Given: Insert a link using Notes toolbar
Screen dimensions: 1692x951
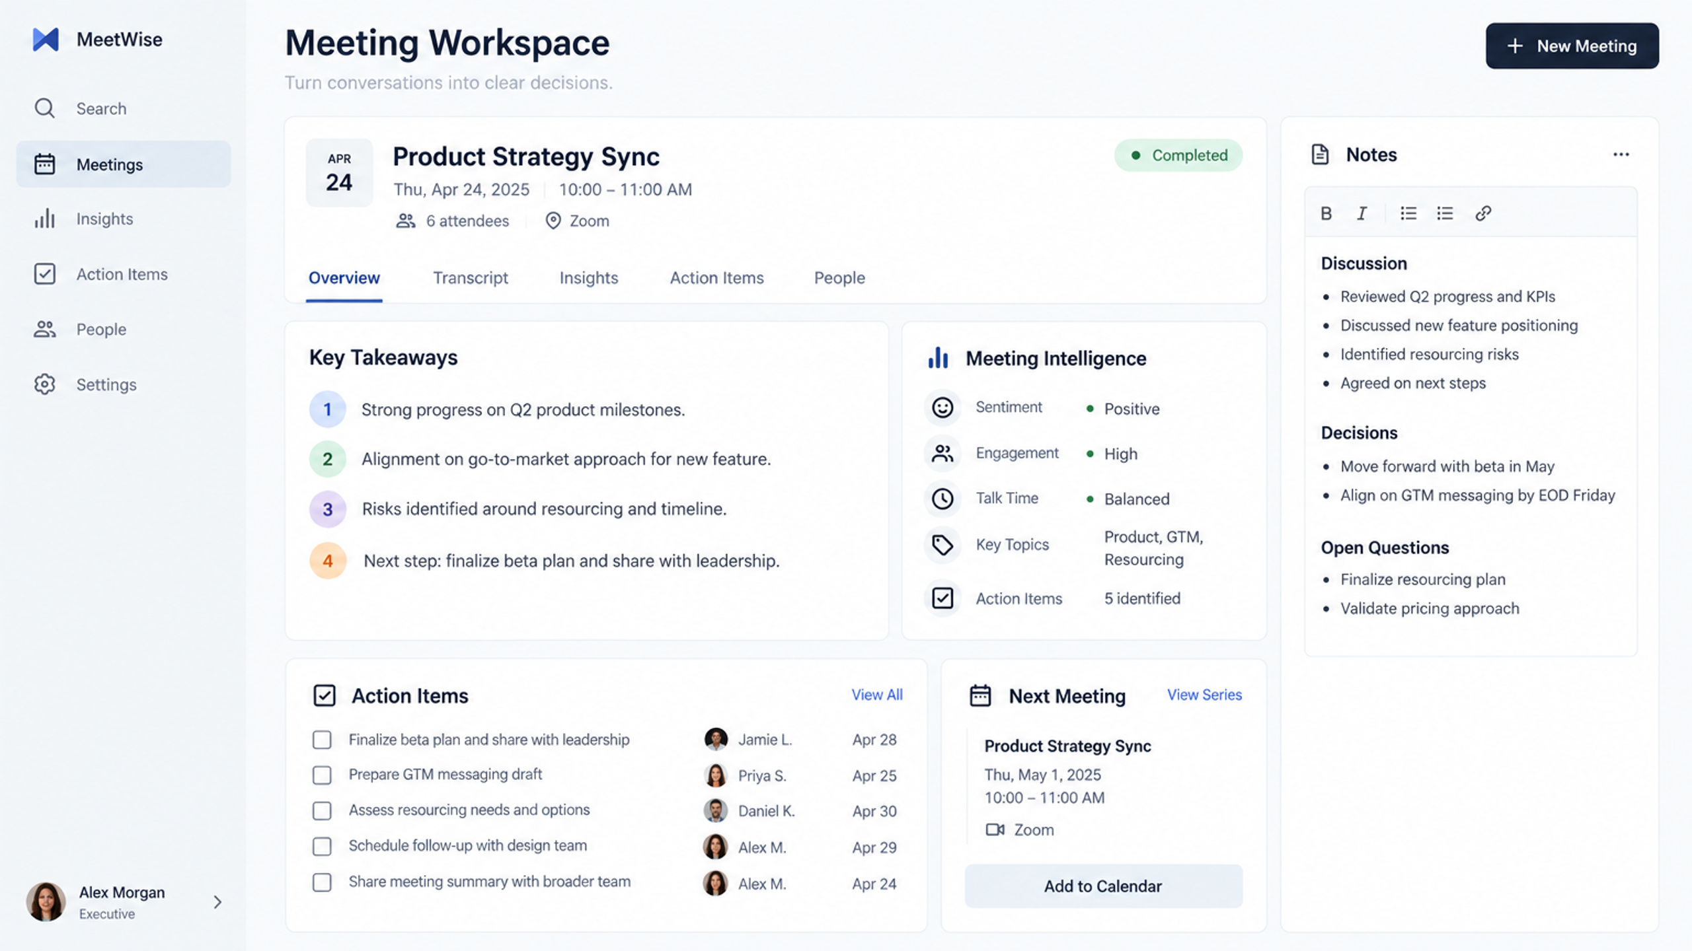Looking at the screenshot, I should click(1483, 213).
